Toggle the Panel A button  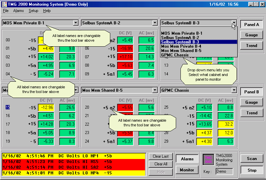(x=252, y=25)
